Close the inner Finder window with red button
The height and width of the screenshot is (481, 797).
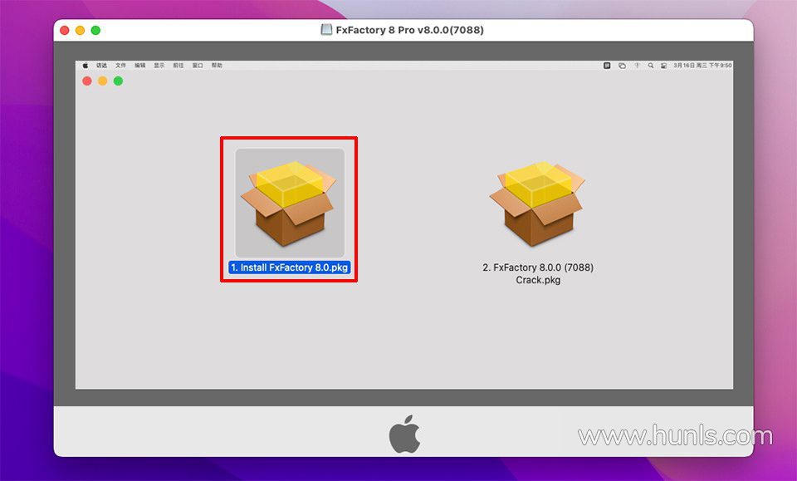[87, 81]
